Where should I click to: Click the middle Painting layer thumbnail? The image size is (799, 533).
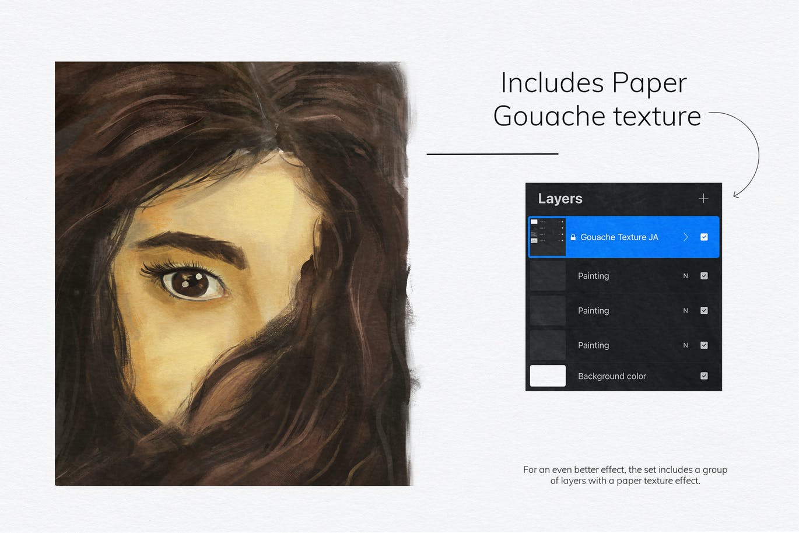[547, 310]
